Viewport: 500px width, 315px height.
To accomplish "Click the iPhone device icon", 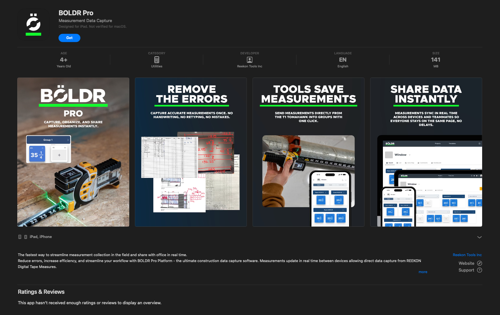I will click(x=26, y=237).
